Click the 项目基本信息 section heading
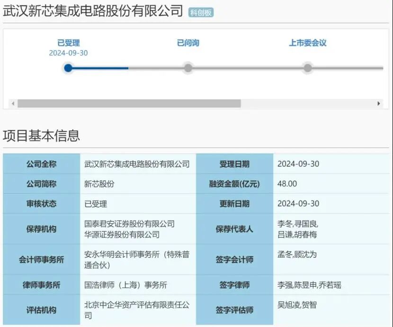The image size is (393, 327). (x=41, y=136)
